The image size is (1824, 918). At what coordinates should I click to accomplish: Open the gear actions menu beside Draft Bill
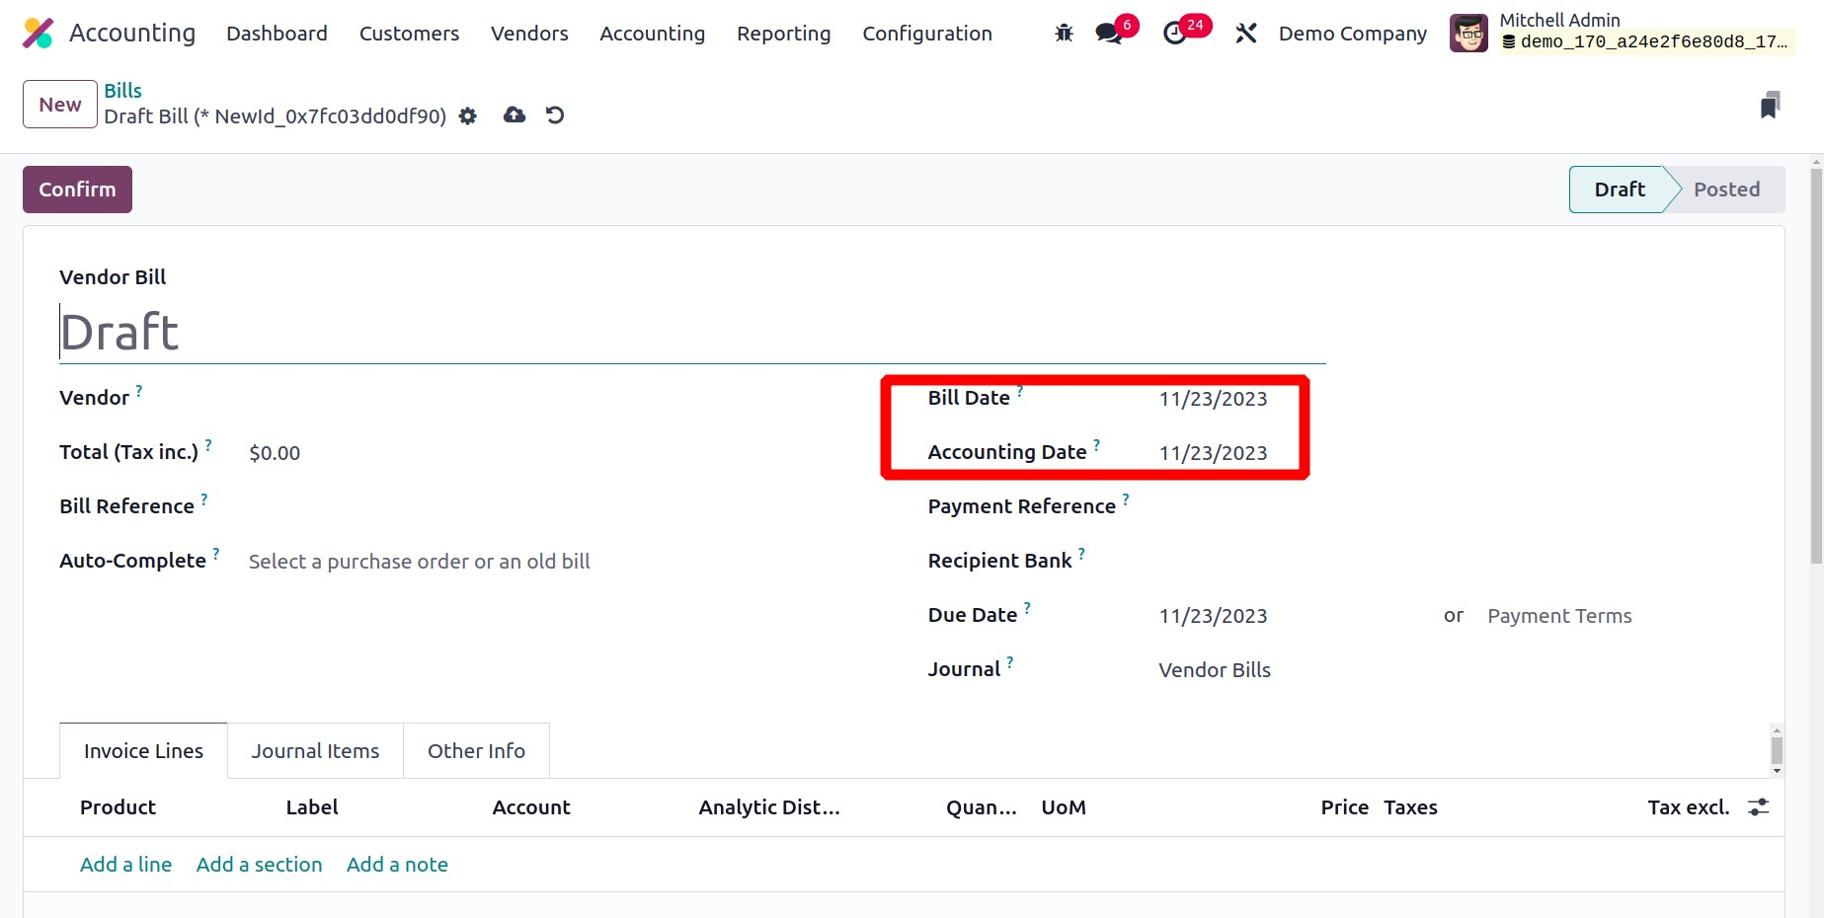tap(468, 116)
